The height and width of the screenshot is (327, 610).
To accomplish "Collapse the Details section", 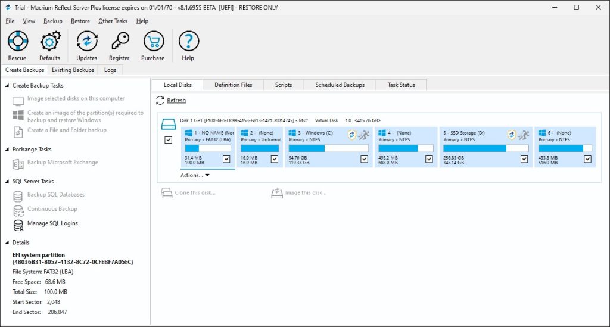I will [x=7, y=242].
